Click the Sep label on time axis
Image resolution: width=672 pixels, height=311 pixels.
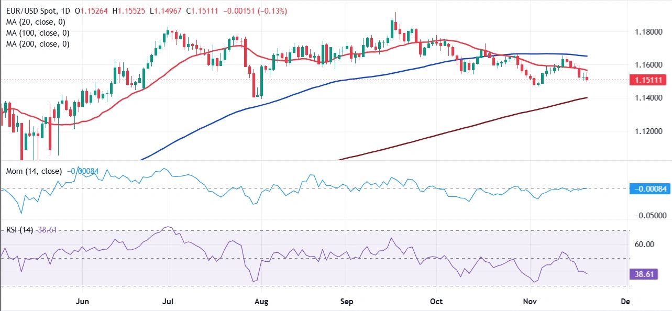tap(348, 302)
